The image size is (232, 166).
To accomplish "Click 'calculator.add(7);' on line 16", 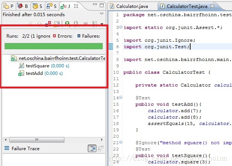I will [x=175, y=111].
